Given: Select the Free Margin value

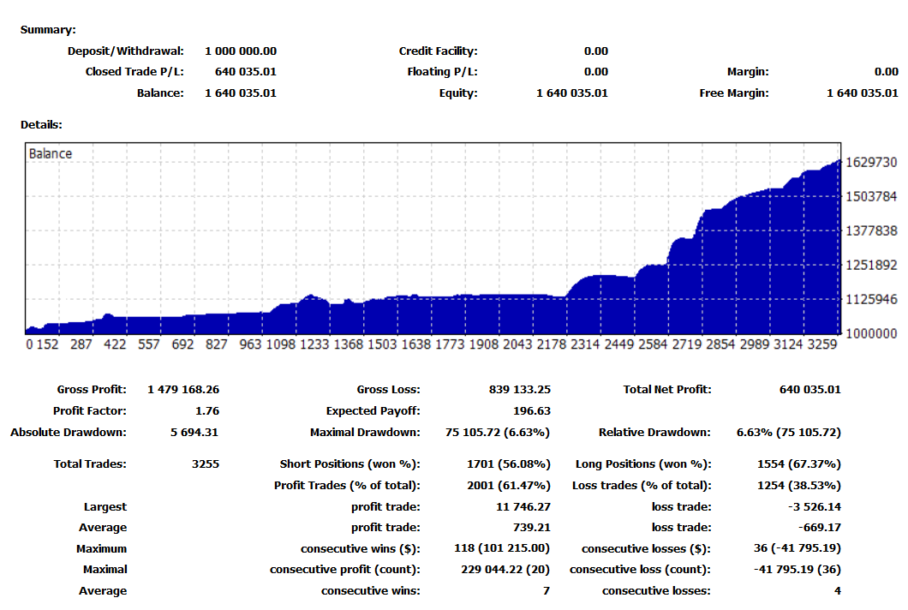Looking at the screenshot, I should click(x=862, y=93).
